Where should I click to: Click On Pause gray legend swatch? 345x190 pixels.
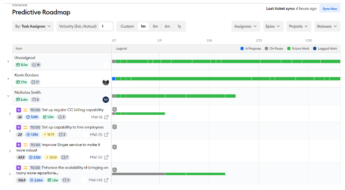coord(266,48)
